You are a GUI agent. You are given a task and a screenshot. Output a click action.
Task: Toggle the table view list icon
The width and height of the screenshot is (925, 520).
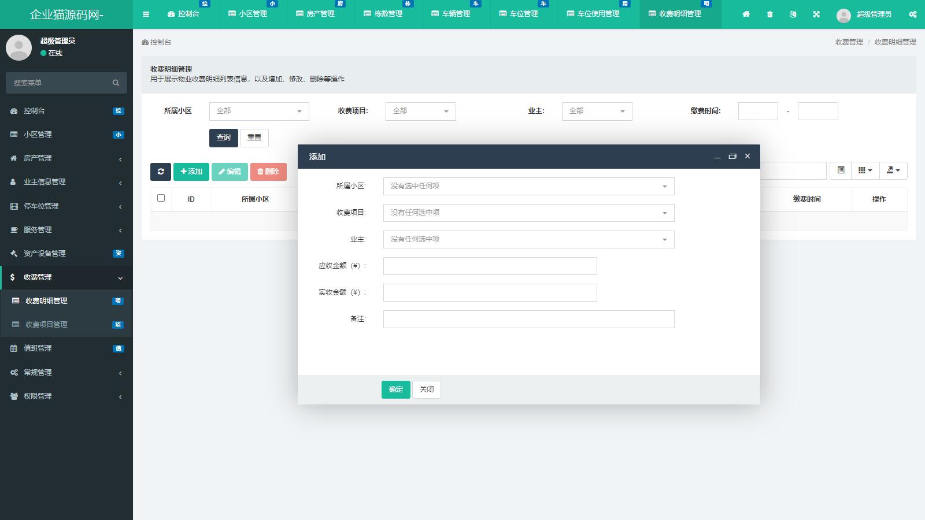click(x=841, y=170)
